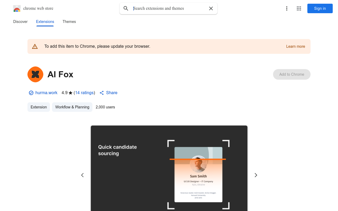Click the 4.9 rating value

pyautogui.click(x=65, y=93)
